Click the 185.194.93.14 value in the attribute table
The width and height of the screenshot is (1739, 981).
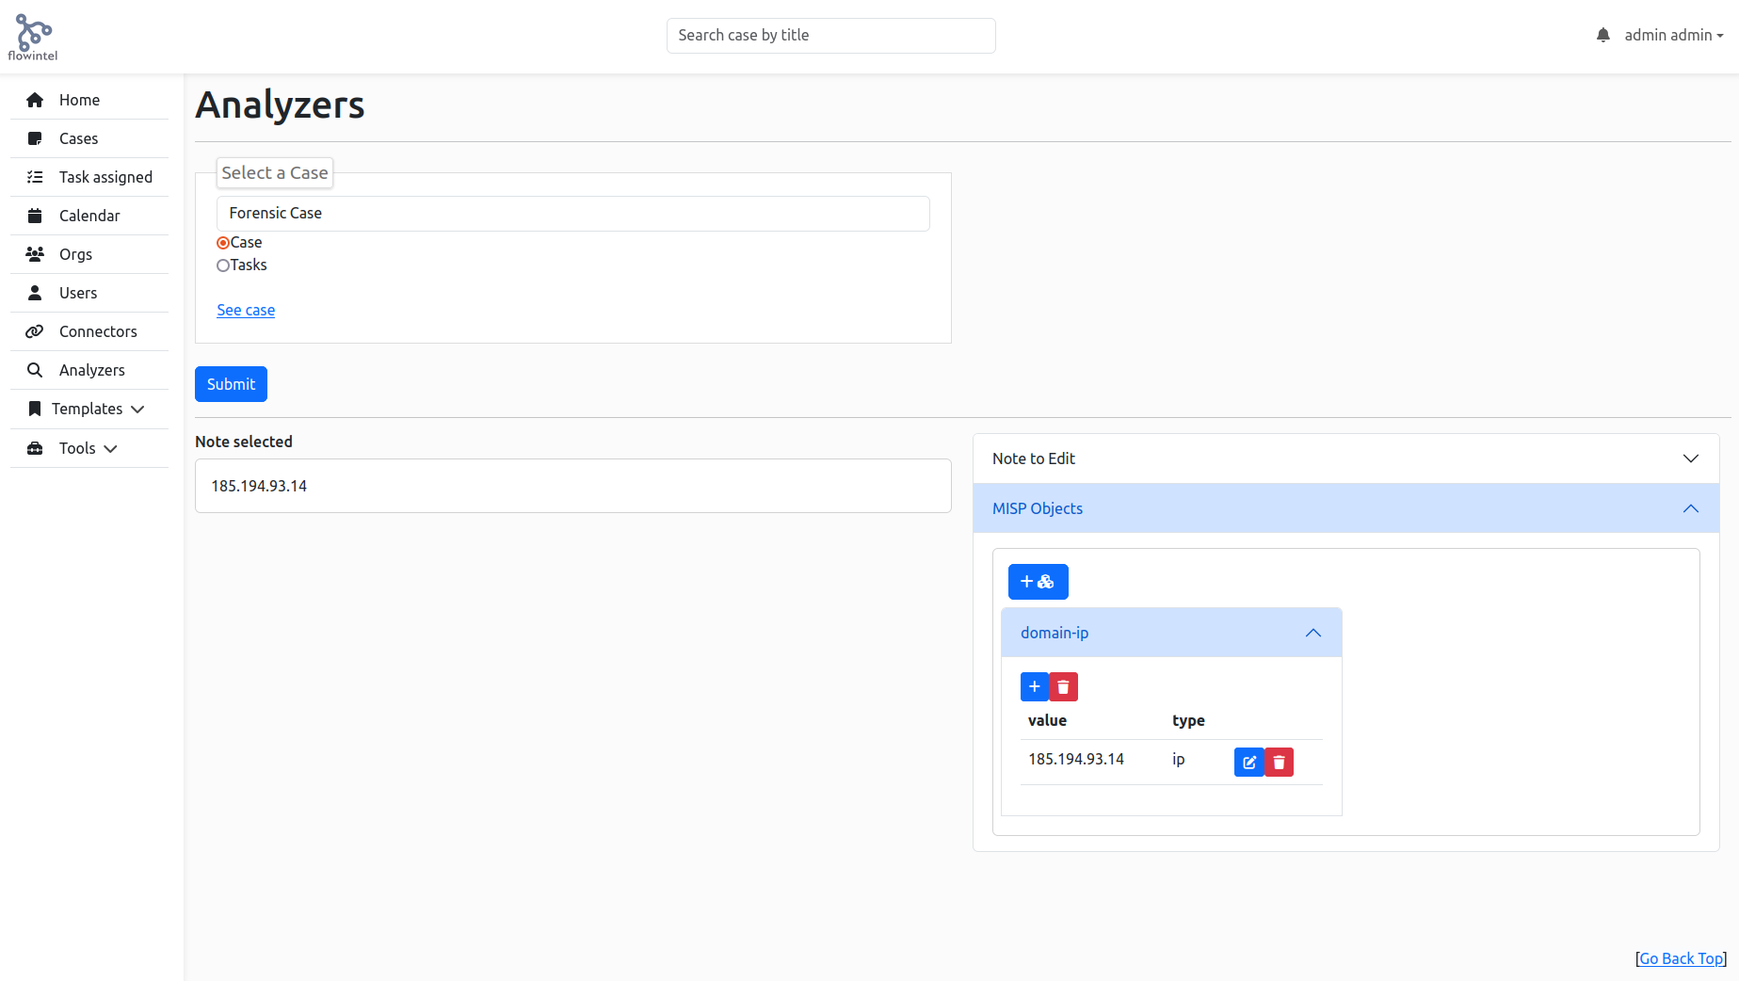[x=1076, y=759]
